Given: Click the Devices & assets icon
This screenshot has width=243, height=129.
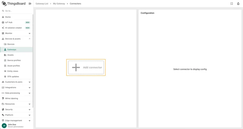Looking at the screenshot, I should pyautogui.click(x=3, y=39).
